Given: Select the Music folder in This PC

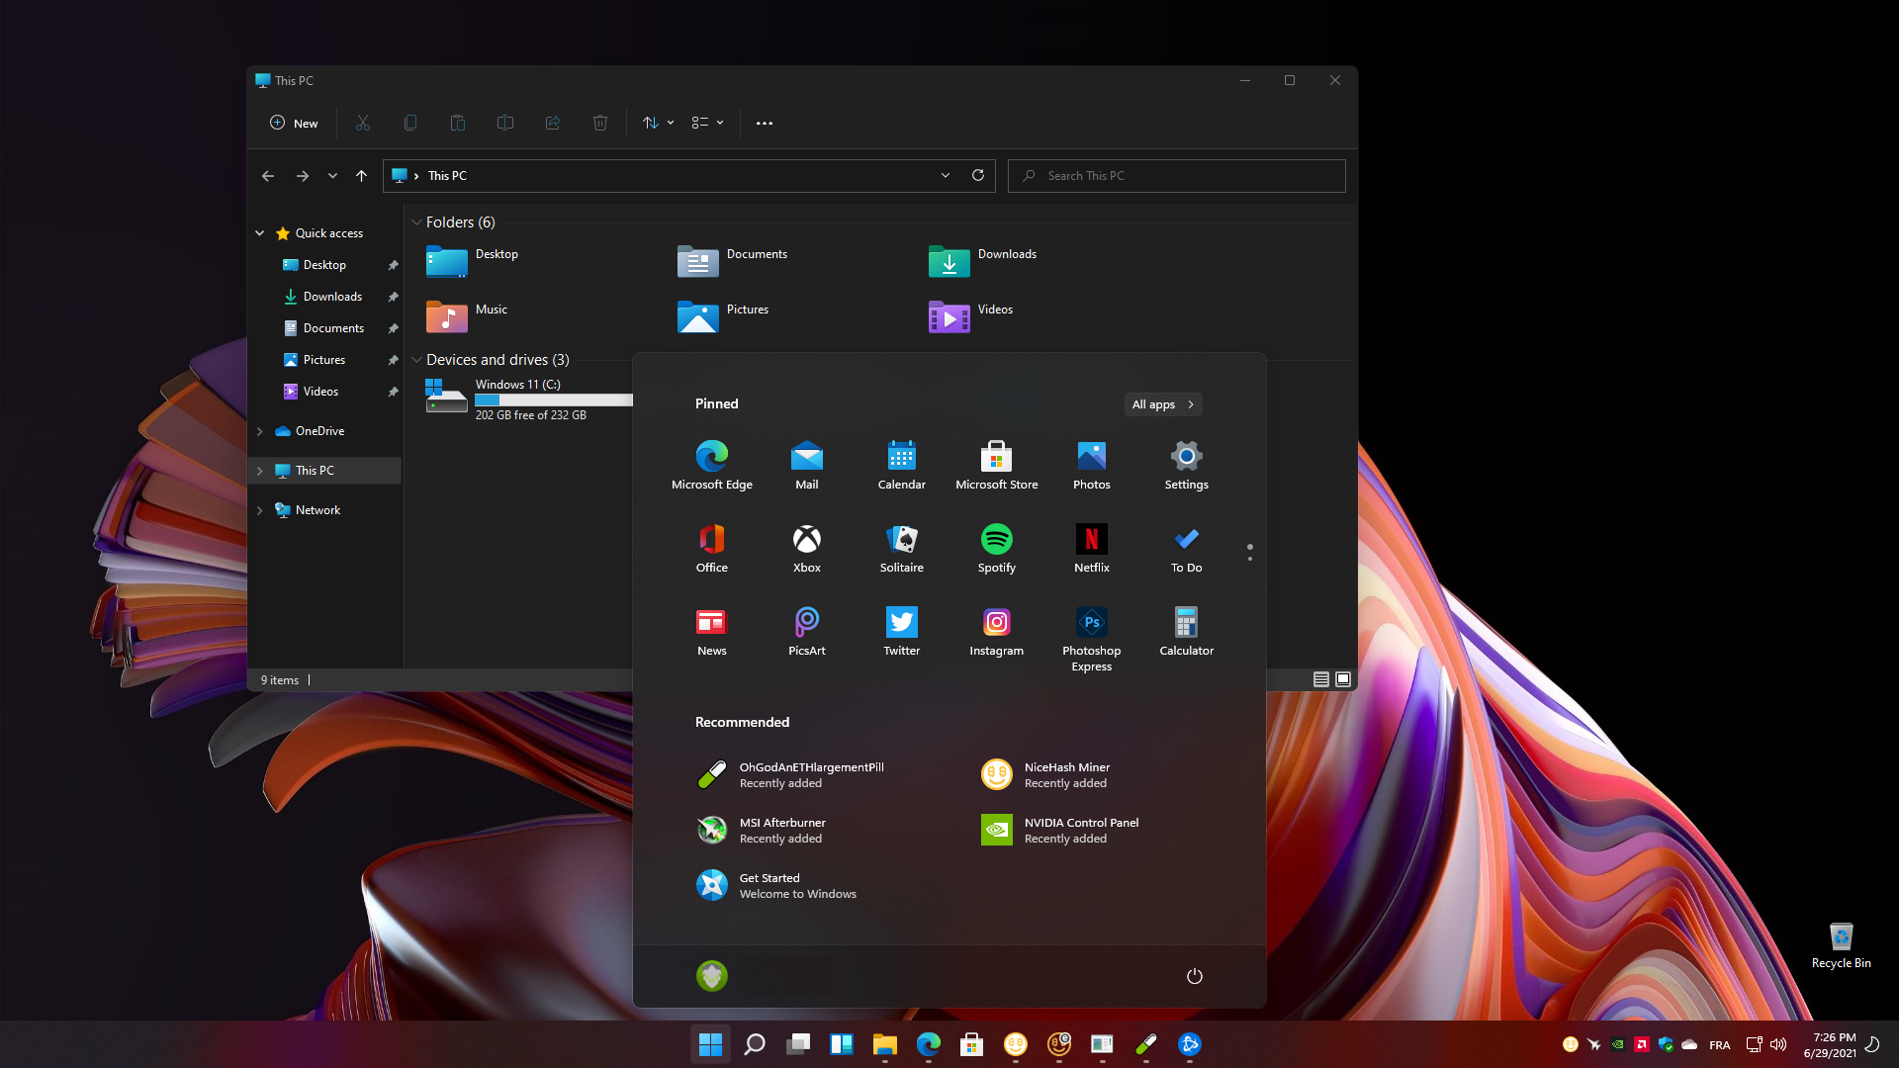Looking at the screenshot, I should point(467,315).
